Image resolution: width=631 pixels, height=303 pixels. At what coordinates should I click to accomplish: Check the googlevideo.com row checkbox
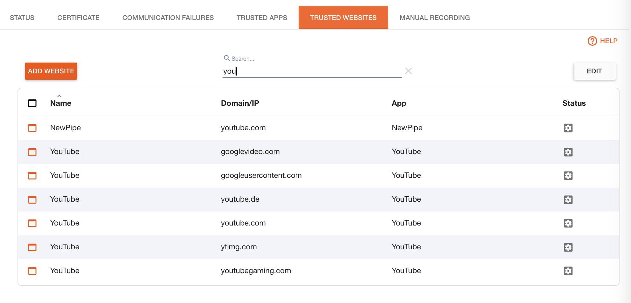32,152
